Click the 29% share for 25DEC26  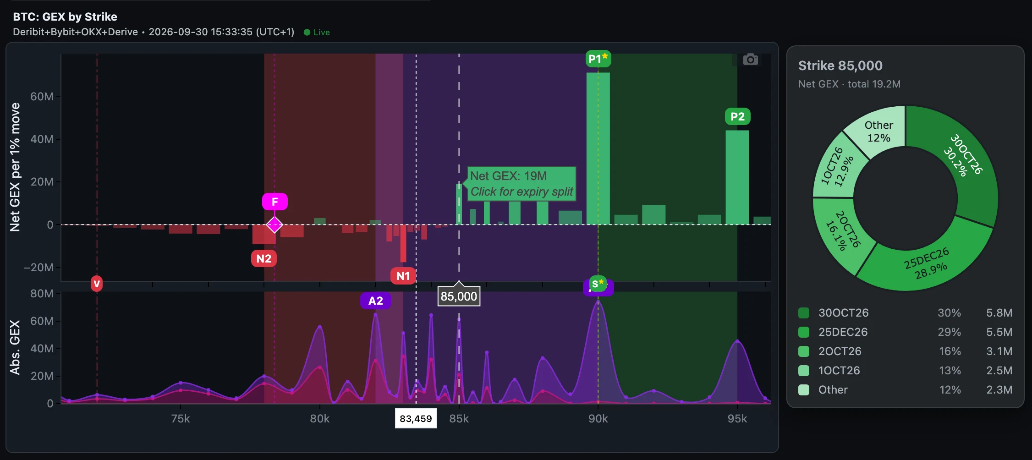(x=949, y=332)
